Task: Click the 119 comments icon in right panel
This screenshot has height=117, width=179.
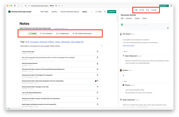Action: click(142, 10)
